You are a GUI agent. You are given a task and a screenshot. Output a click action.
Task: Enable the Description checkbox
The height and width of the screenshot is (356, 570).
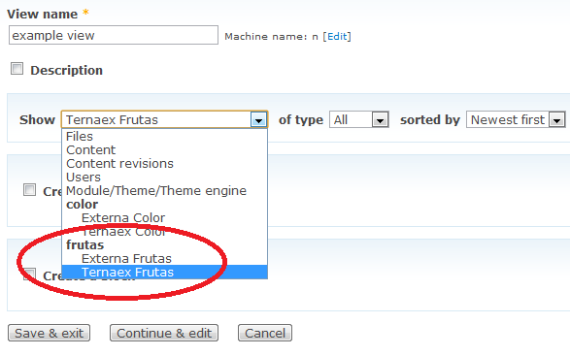click(x=17, y=69)
